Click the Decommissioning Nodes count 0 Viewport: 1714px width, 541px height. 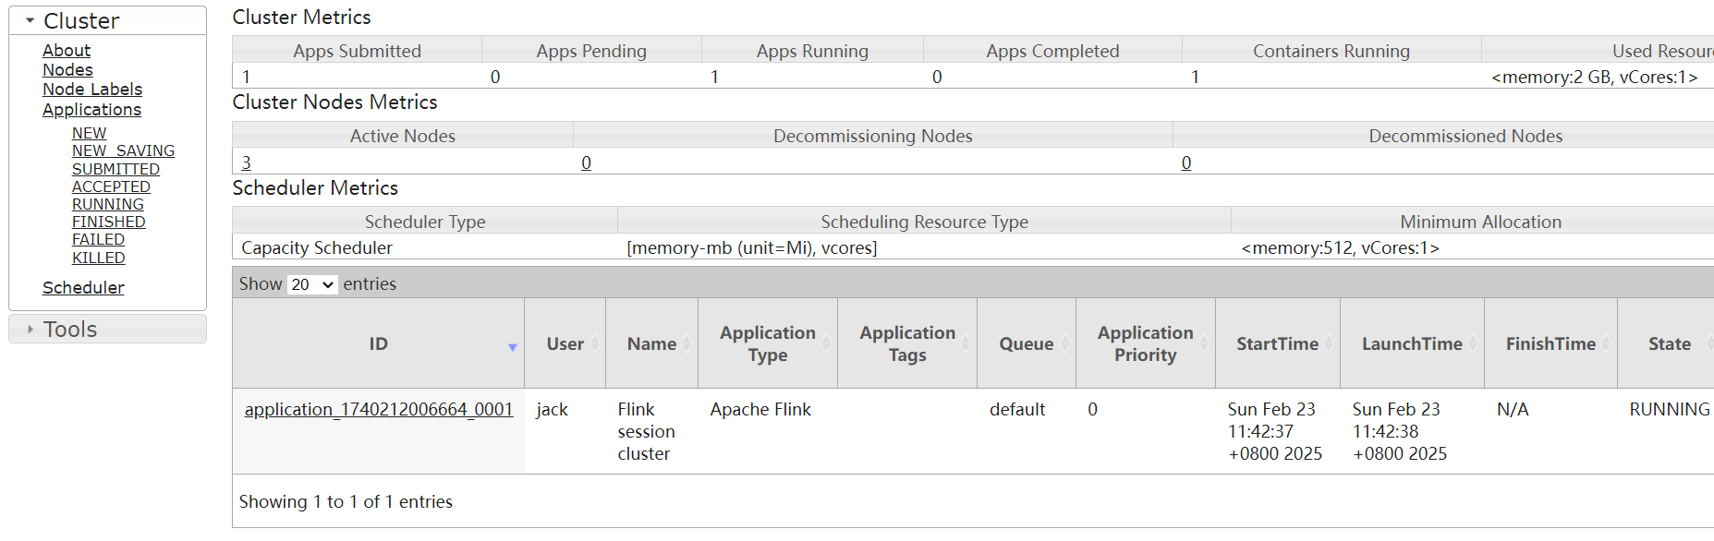coord(586,162)
